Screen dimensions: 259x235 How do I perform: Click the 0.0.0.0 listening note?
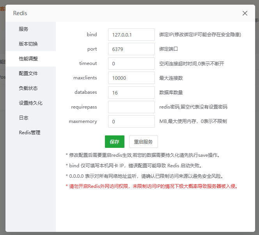145,176
